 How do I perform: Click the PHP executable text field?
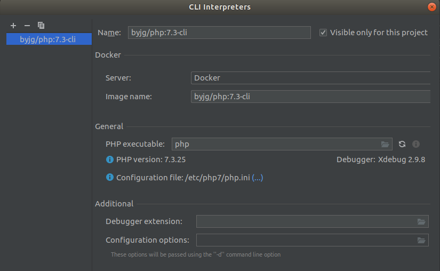275,144
